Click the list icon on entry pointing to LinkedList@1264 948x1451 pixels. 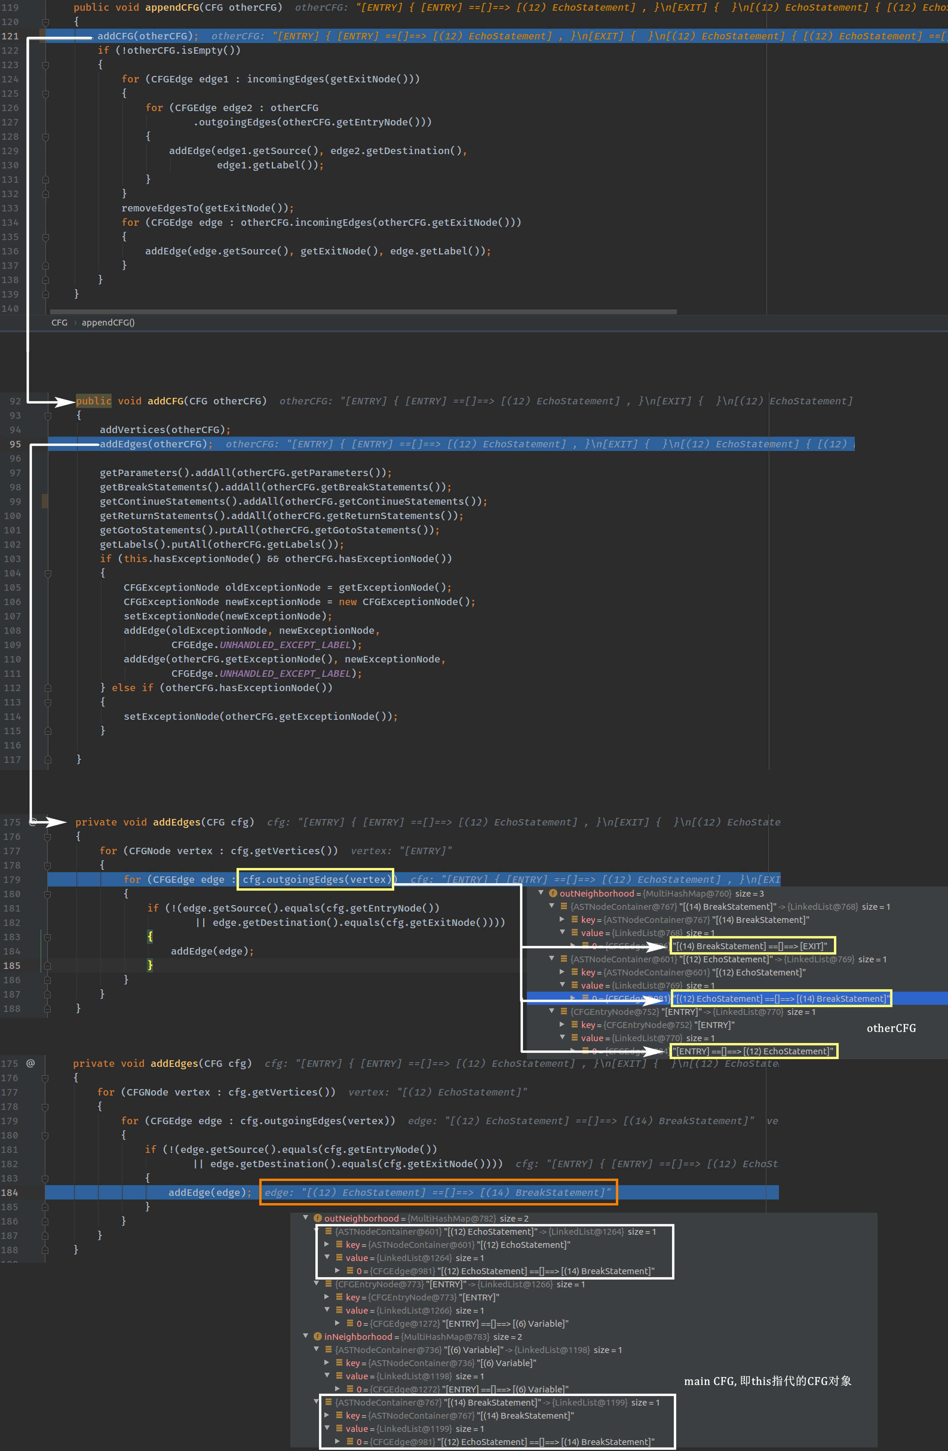click(328, 1231)
